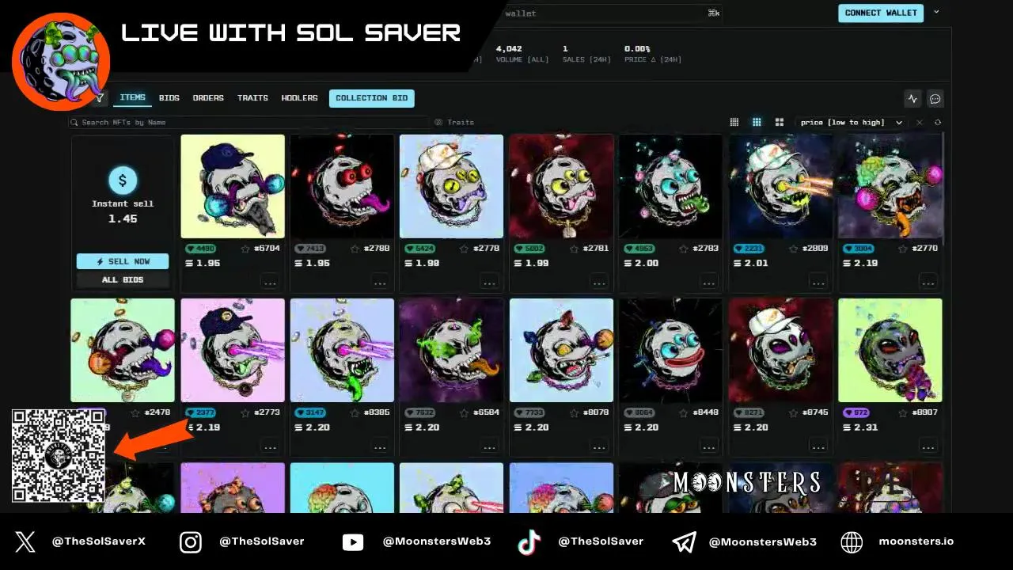This screenshot has height=570, width=1013.
Task: Click the refresh listings icon
Action: [x=938, y=123]
